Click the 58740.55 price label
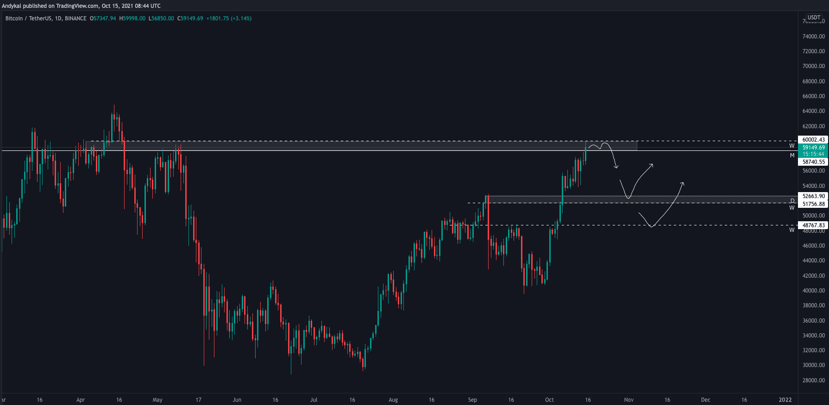Viewport: 829px width, 405px height. pyautogui.click(x=813, y=162)
